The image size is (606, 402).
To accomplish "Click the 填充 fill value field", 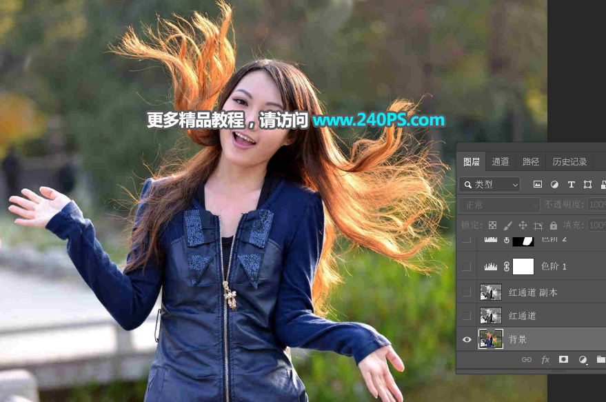I will pos(597,225).
